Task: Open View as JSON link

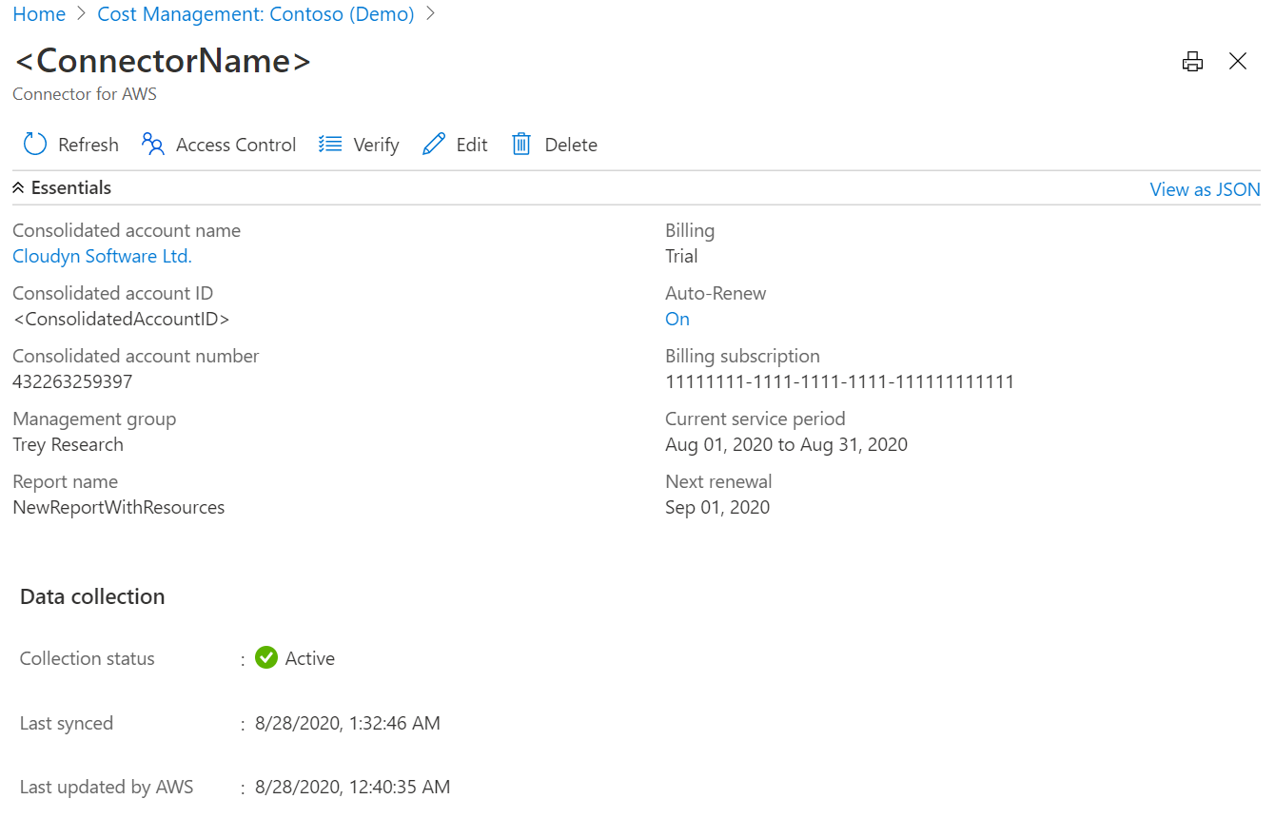Action: pyautogui.click(x=1205, y=189)
